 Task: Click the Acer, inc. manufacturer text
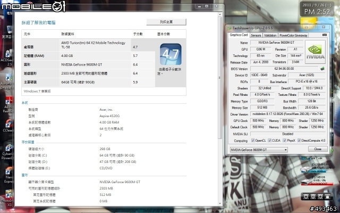click(x=106, y=110)
